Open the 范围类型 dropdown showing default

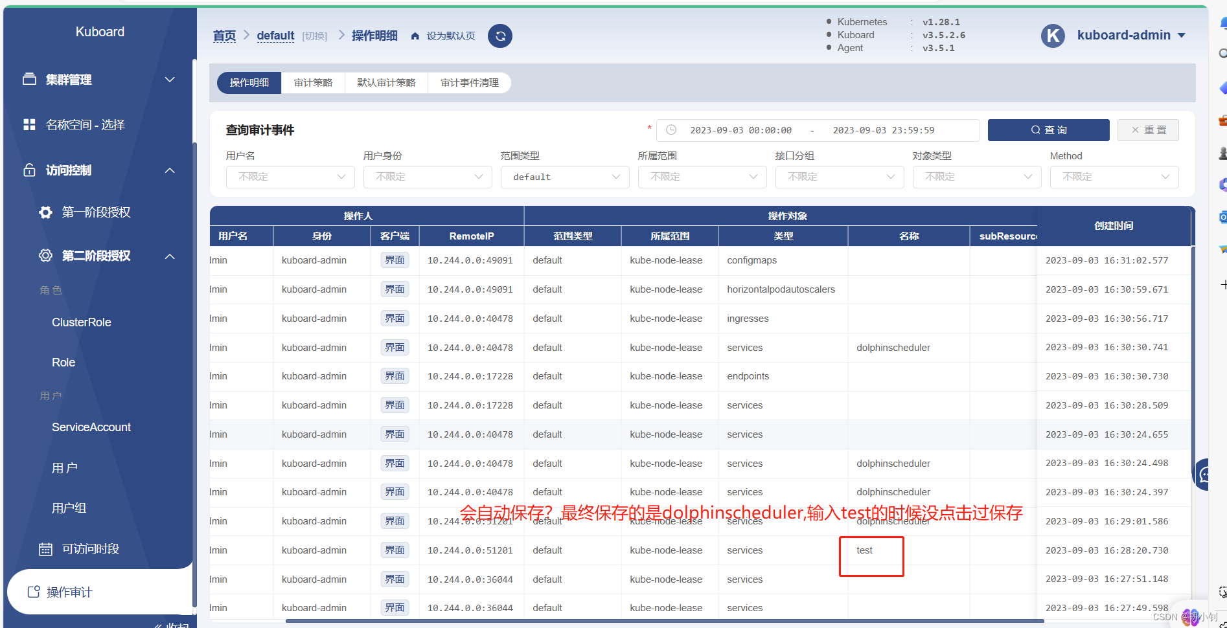(565, 177)
